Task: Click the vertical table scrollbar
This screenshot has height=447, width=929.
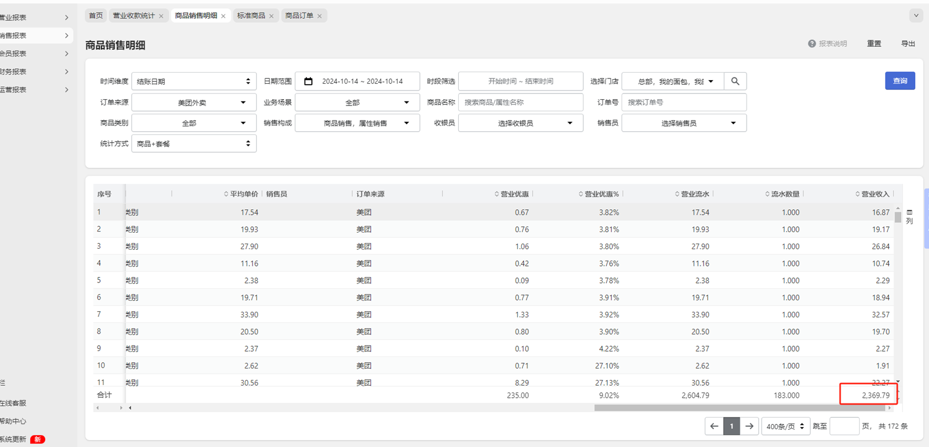Action: point(897,217)
